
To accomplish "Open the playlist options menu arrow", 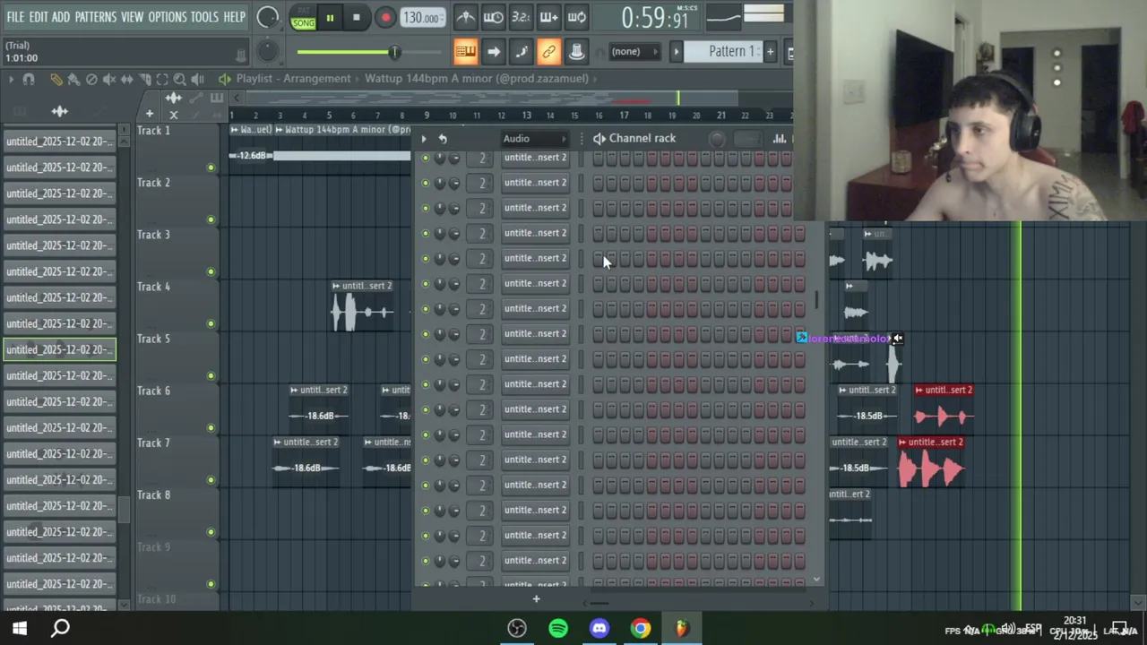I will click(x=11, y=79).
